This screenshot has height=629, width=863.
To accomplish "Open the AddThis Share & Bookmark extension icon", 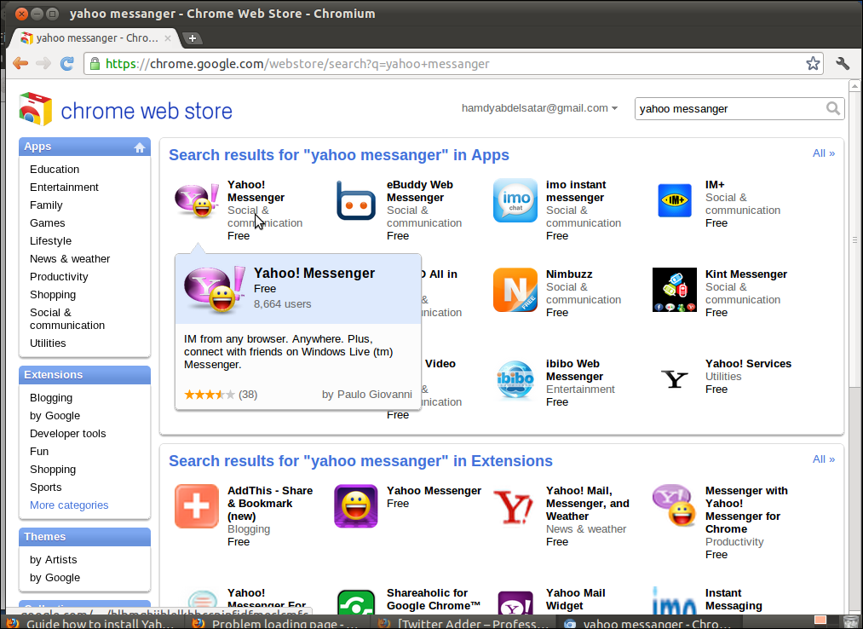I will (197, 506).
